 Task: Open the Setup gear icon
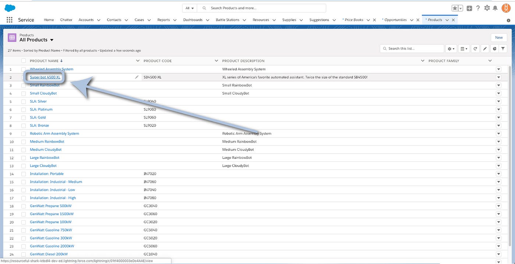487,8
